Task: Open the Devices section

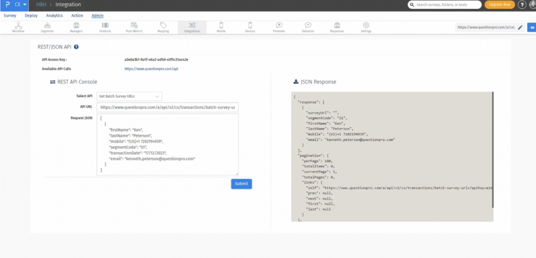Action: coord(250,27)
